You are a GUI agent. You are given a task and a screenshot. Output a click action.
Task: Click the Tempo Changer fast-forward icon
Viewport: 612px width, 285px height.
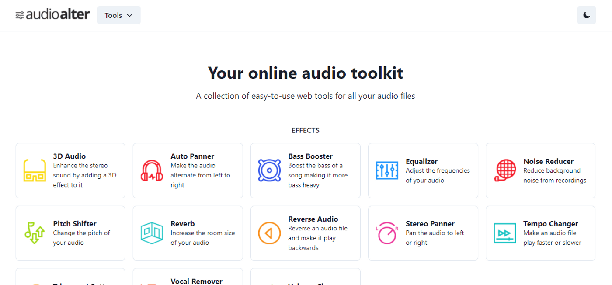click(504, 233)
